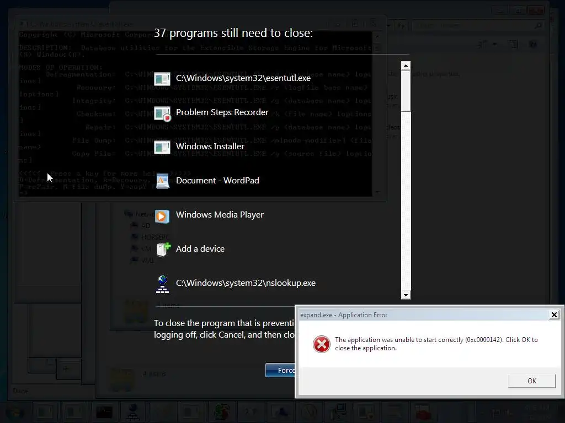Click the program list scrollbar thumb
565x423 pixels.
406,91
